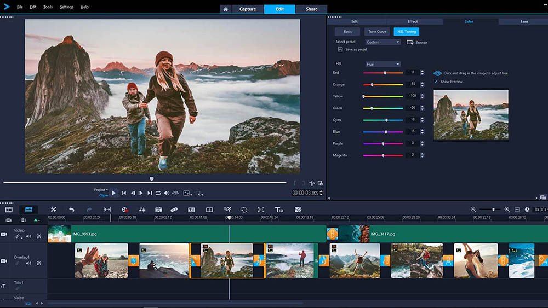Open the Tools menu
The width and height of the screenshot is (548, 308).
[x=48, y=7]
